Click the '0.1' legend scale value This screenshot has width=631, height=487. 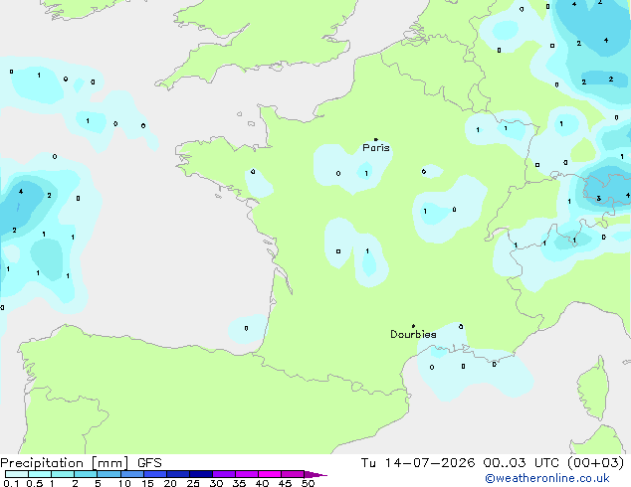tap(10, 483)
